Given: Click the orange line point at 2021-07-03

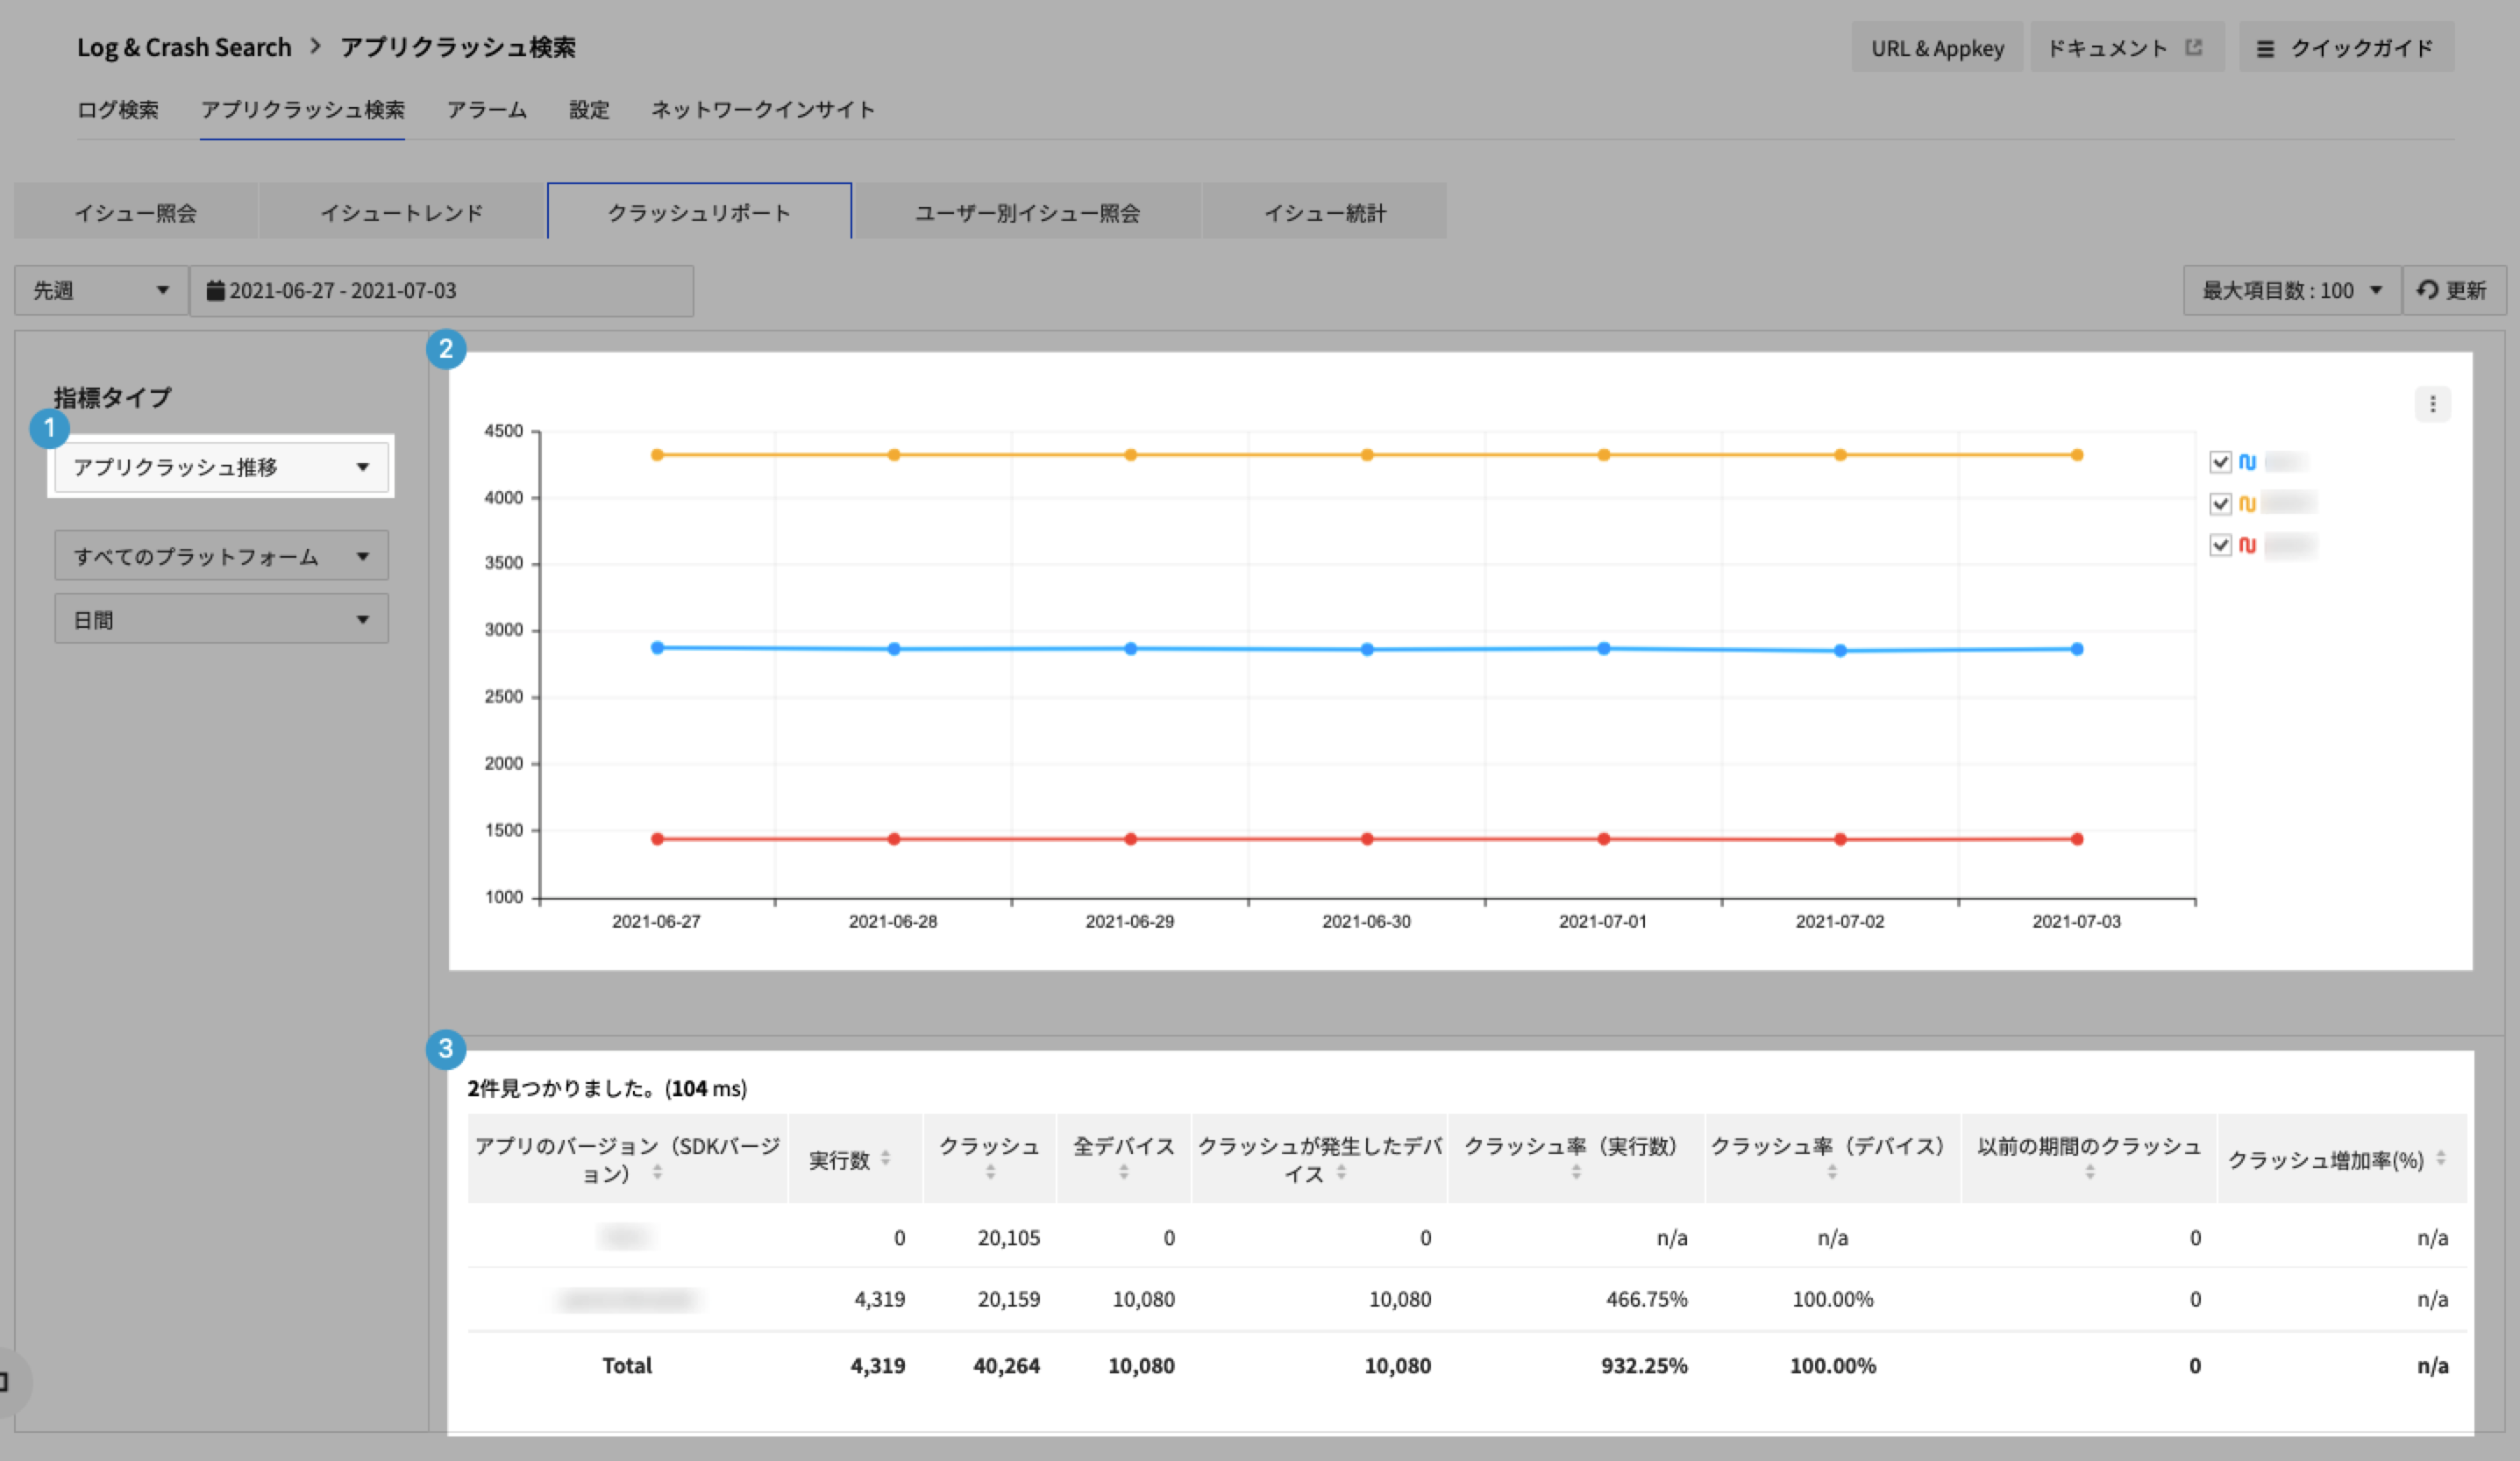Looking at the screenshot, I should (2077, 455).
